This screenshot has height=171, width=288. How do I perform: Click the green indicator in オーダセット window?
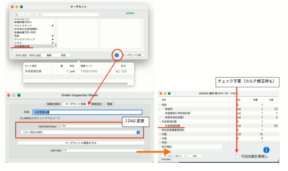point(130,13)
